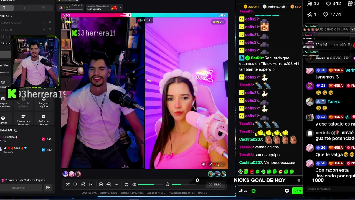Select 'Tipo de partida: Todos los Regalos' text
This screenshot has height=200, width=355.
click(25, 180)
